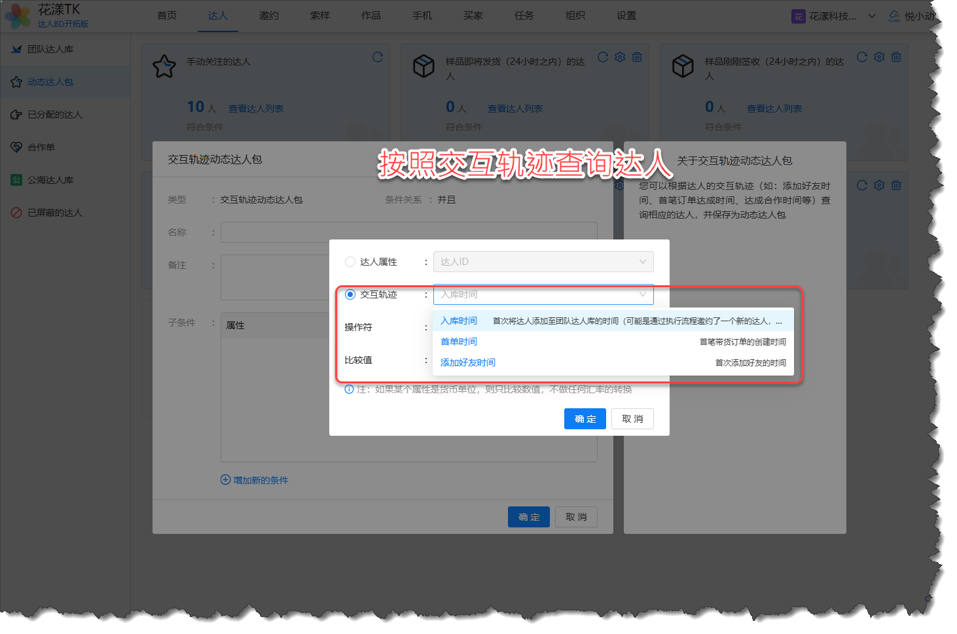Viewport: 957px width, 634px height.
Task: Expand the 达人ID dropdown
Action: click(543, 262)
